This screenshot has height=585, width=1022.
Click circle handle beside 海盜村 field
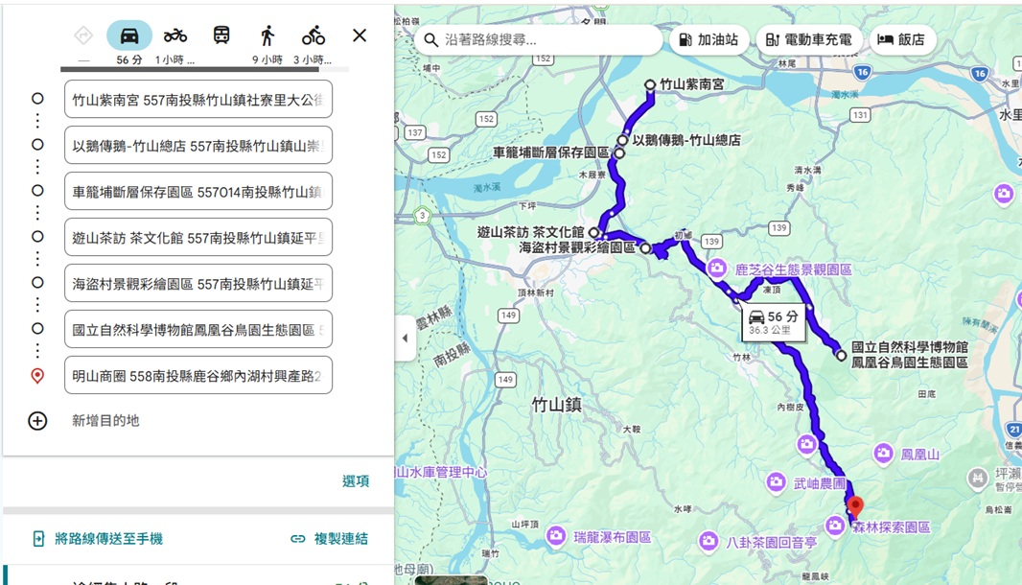point(37,282)
